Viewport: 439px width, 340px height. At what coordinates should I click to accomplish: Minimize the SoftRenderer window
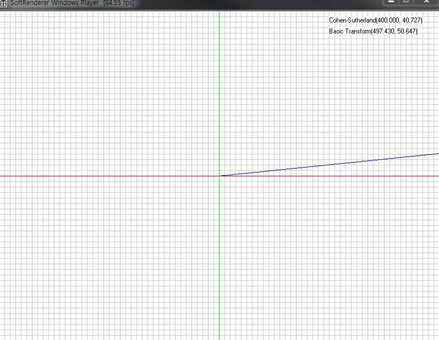(x=391, y=2)
